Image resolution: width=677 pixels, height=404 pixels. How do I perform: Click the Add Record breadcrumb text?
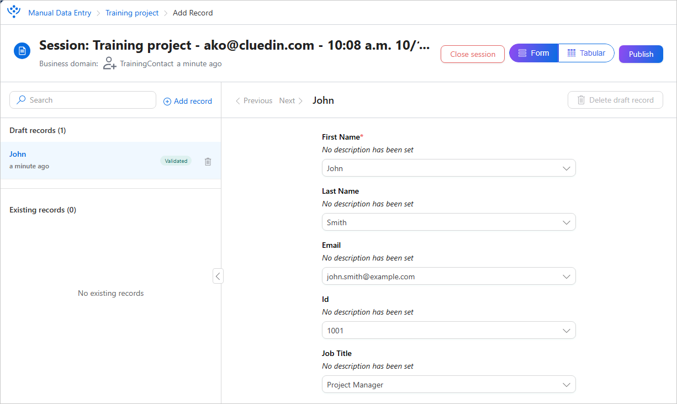(193, 13)
